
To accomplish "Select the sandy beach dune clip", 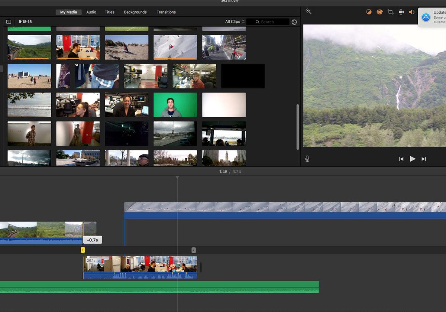I will [127, 47].
